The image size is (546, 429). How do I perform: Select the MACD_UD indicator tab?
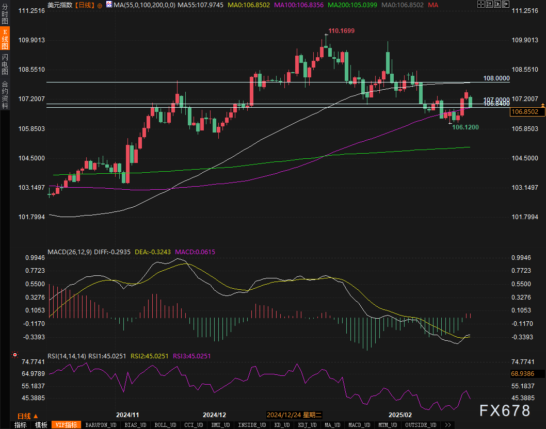(x=358, y=425)
